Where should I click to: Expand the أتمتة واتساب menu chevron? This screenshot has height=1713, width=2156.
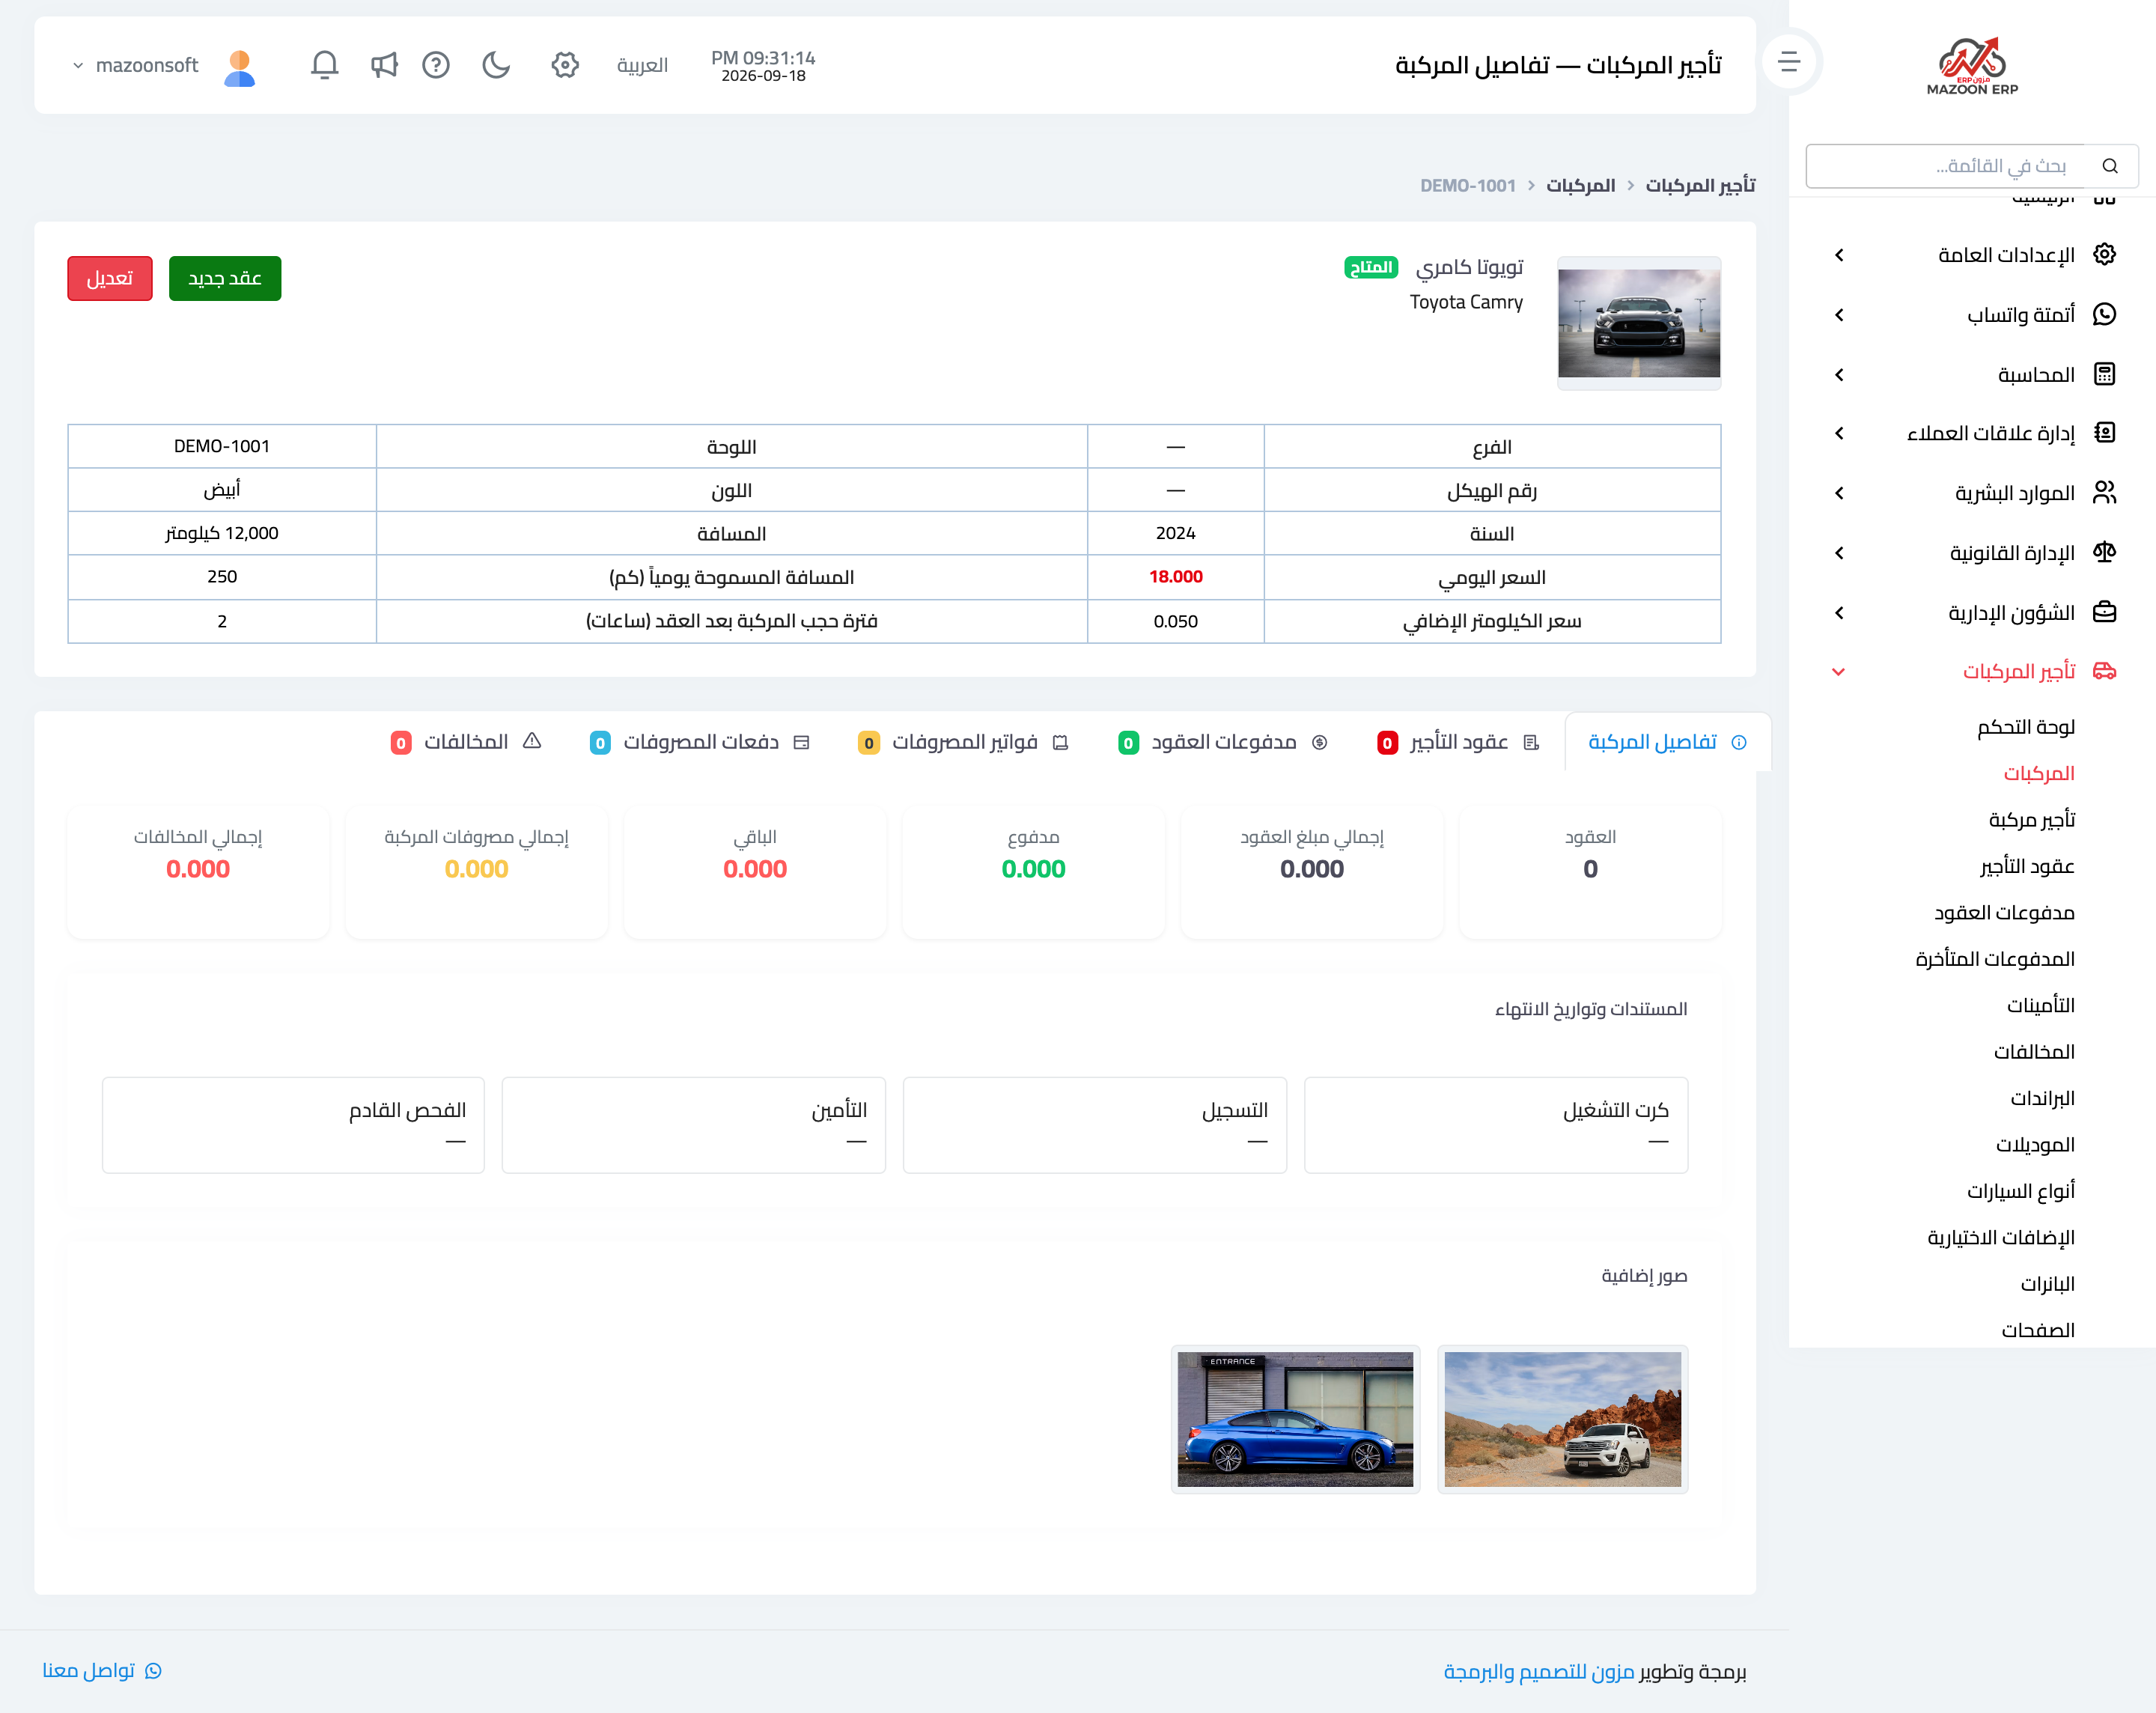point(1839,315)
